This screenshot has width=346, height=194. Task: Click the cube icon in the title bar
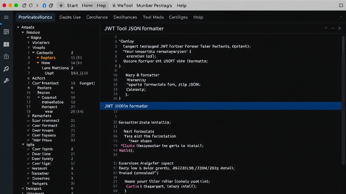51,5
